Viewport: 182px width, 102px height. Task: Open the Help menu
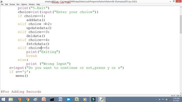coord(38,5)
